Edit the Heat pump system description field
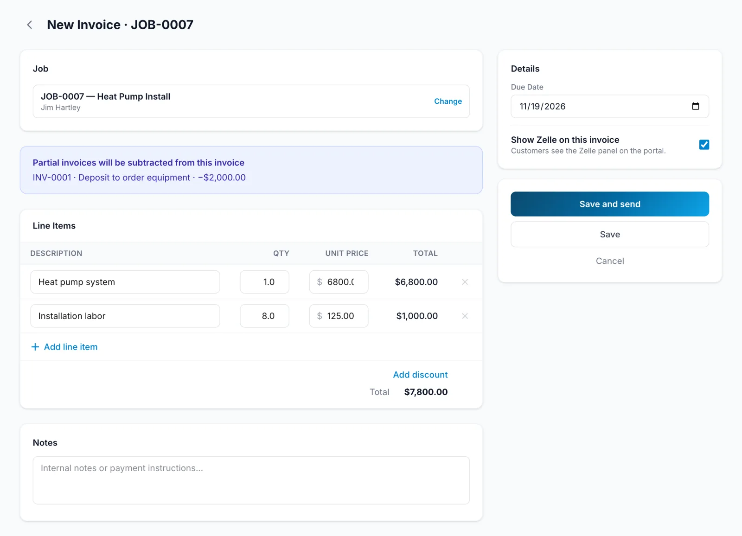The image size is (742, 536). (125, 282)
